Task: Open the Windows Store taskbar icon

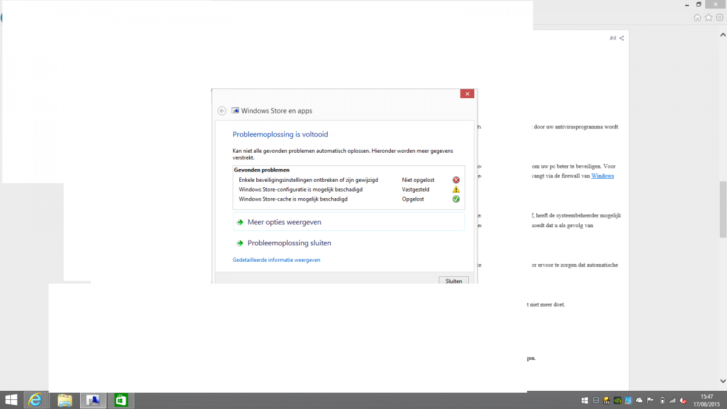Action: coord(121,400)
